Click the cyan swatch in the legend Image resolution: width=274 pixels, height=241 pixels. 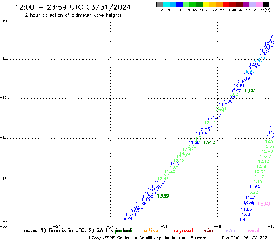pyautogui.click(x=166, y=4)
